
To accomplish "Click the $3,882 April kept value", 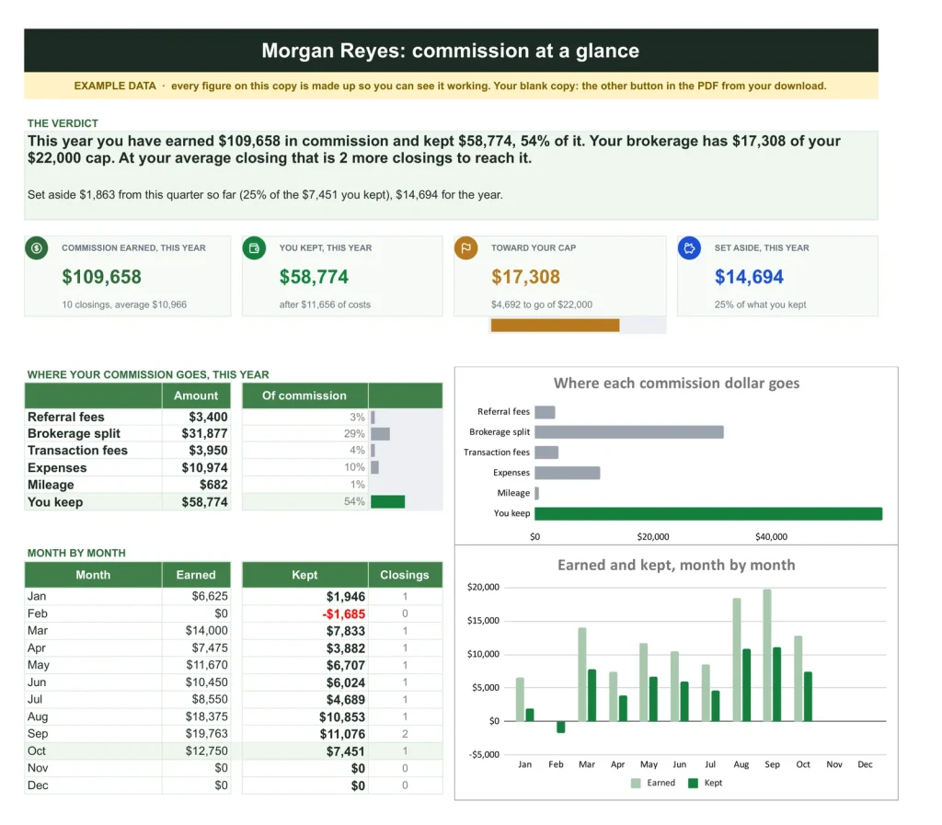I will pos(346,648).
